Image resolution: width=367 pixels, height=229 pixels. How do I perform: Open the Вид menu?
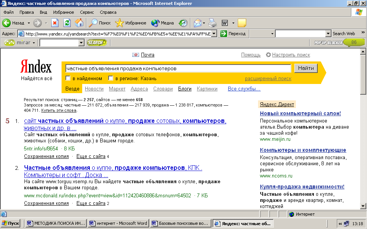[43, 12]
